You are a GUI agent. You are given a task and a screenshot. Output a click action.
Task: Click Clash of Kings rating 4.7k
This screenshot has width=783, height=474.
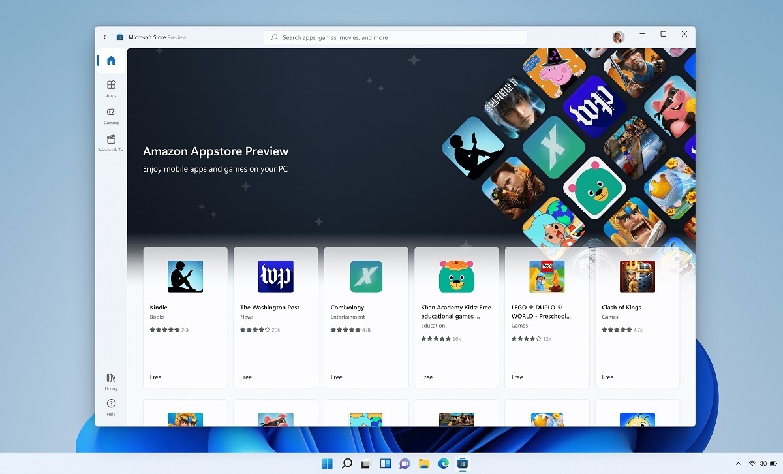coord(622,330)
